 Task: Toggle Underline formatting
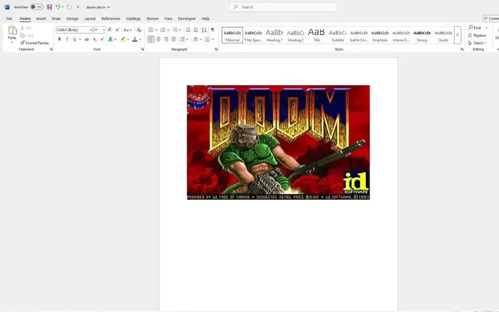(x=74, y=40)
